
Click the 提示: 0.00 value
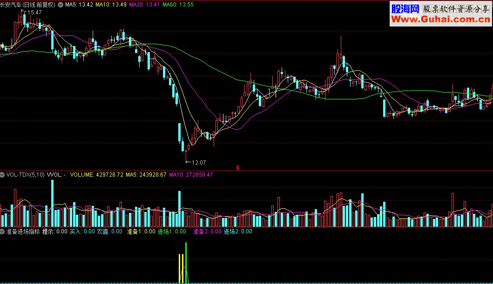[55, 231]
